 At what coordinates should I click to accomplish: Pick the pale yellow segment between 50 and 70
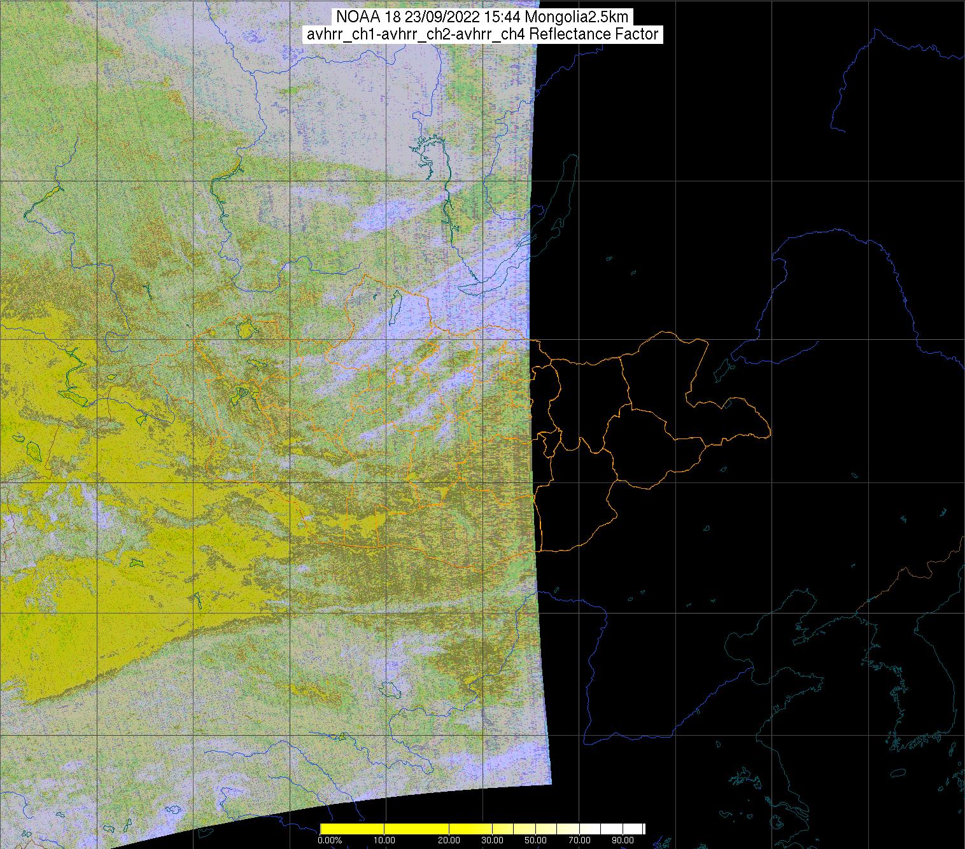point(557,829)
